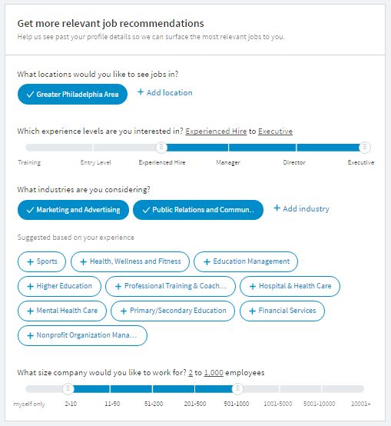Image resolution: width=391 pixels, height=426 pixels.
Task: Click plus icon on Mental Health Care chip
Action: 31,311
